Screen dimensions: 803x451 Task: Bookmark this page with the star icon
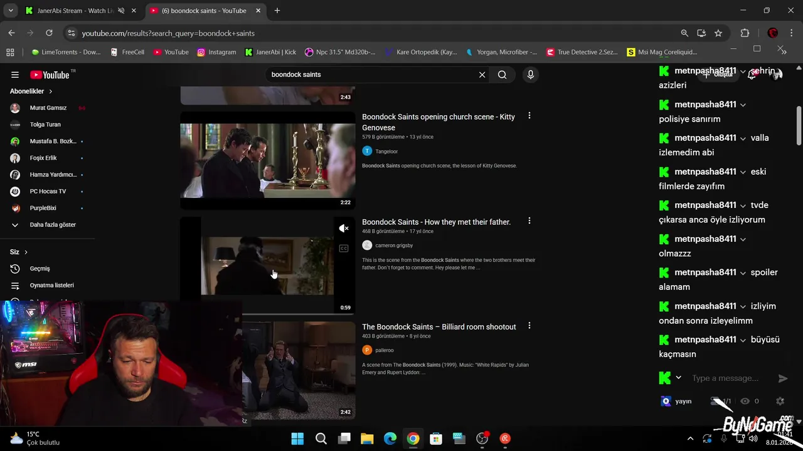click(x=718, y=33)
